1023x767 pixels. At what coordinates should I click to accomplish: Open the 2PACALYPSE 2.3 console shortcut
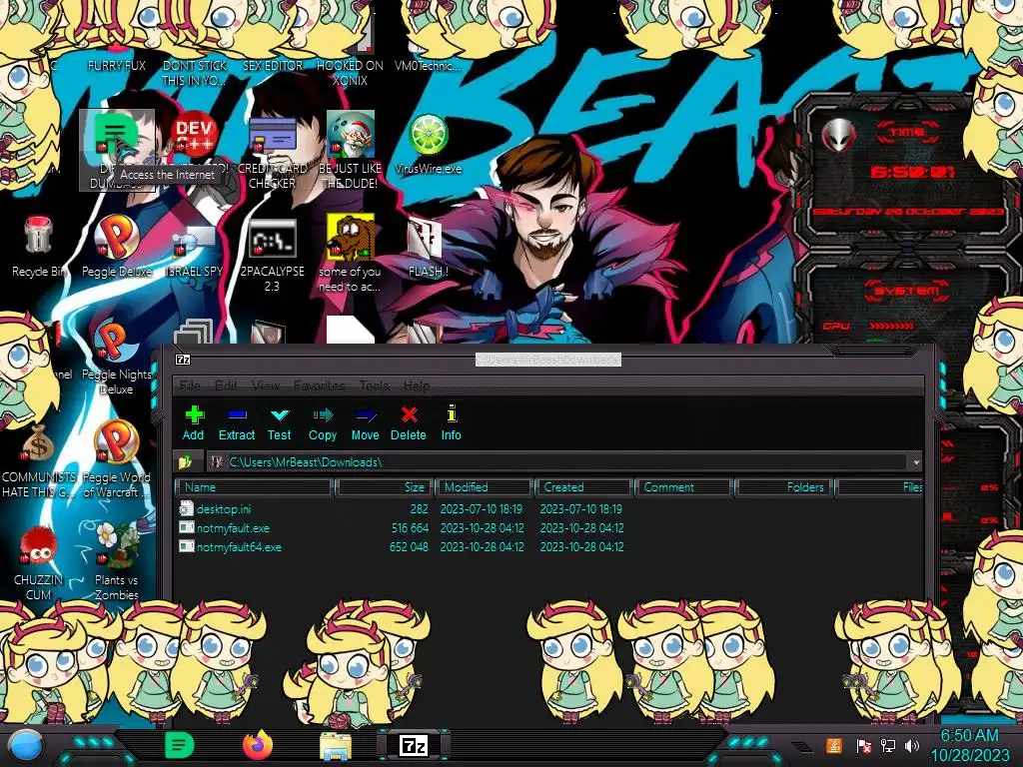point(272,255)
